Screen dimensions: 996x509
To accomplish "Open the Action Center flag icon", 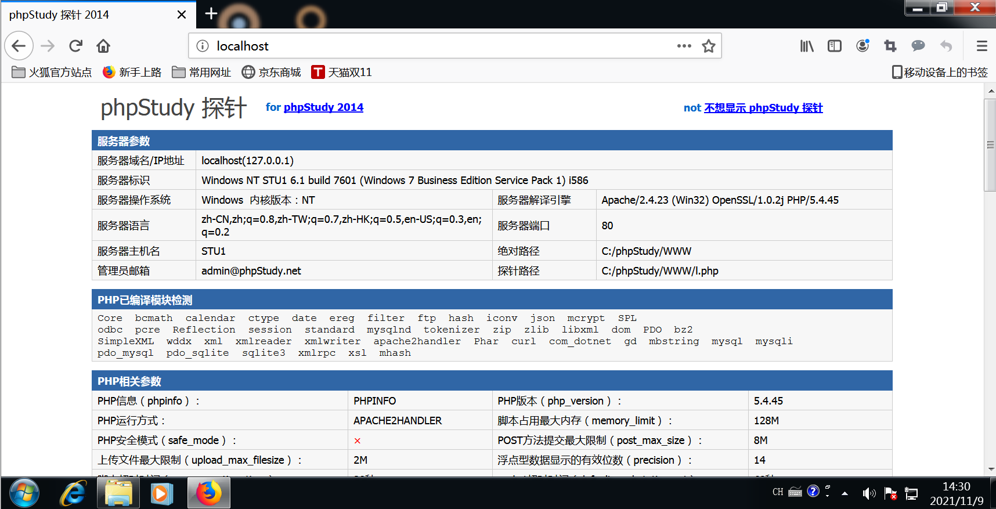I will click(890, 493).
